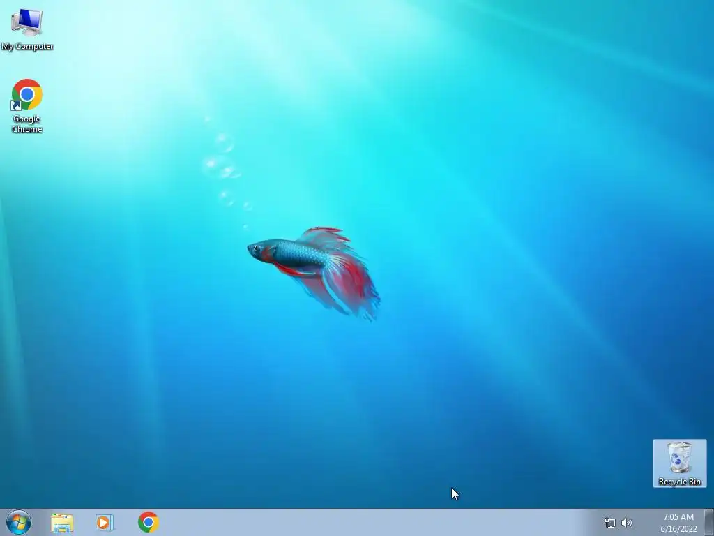Open the volume speaker tray icon
This screenshot has width=714, height=536.
[627, 523]
